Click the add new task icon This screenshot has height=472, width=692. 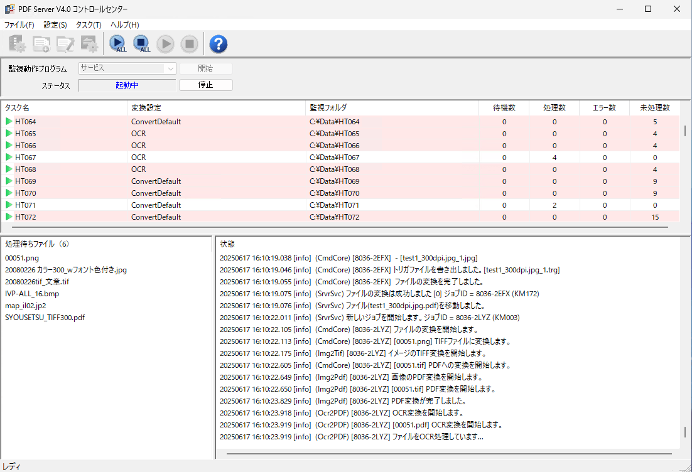click(x=42, y=43)
